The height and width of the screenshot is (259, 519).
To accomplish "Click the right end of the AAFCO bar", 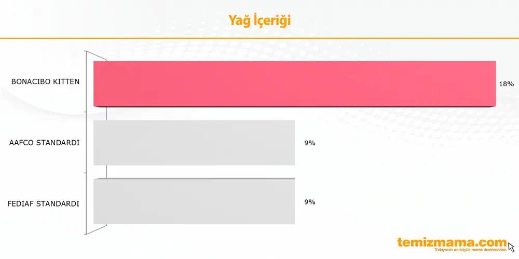I will coord(293,142).
